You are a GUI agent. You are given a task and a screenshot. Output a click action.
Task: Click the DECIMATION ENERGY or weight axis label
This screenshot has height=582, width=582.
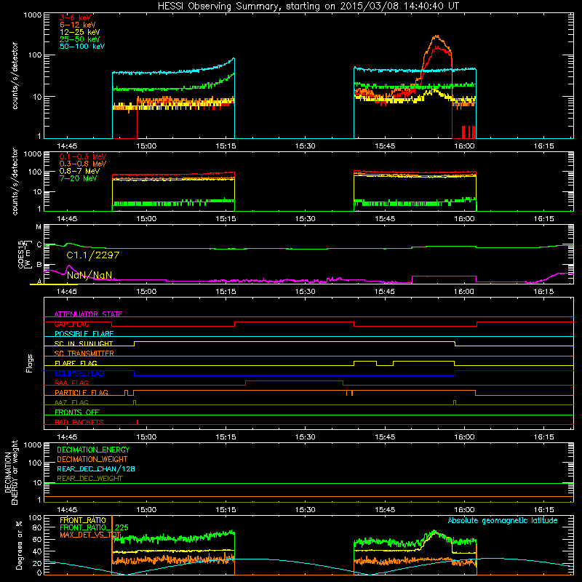tap(11, 472)
